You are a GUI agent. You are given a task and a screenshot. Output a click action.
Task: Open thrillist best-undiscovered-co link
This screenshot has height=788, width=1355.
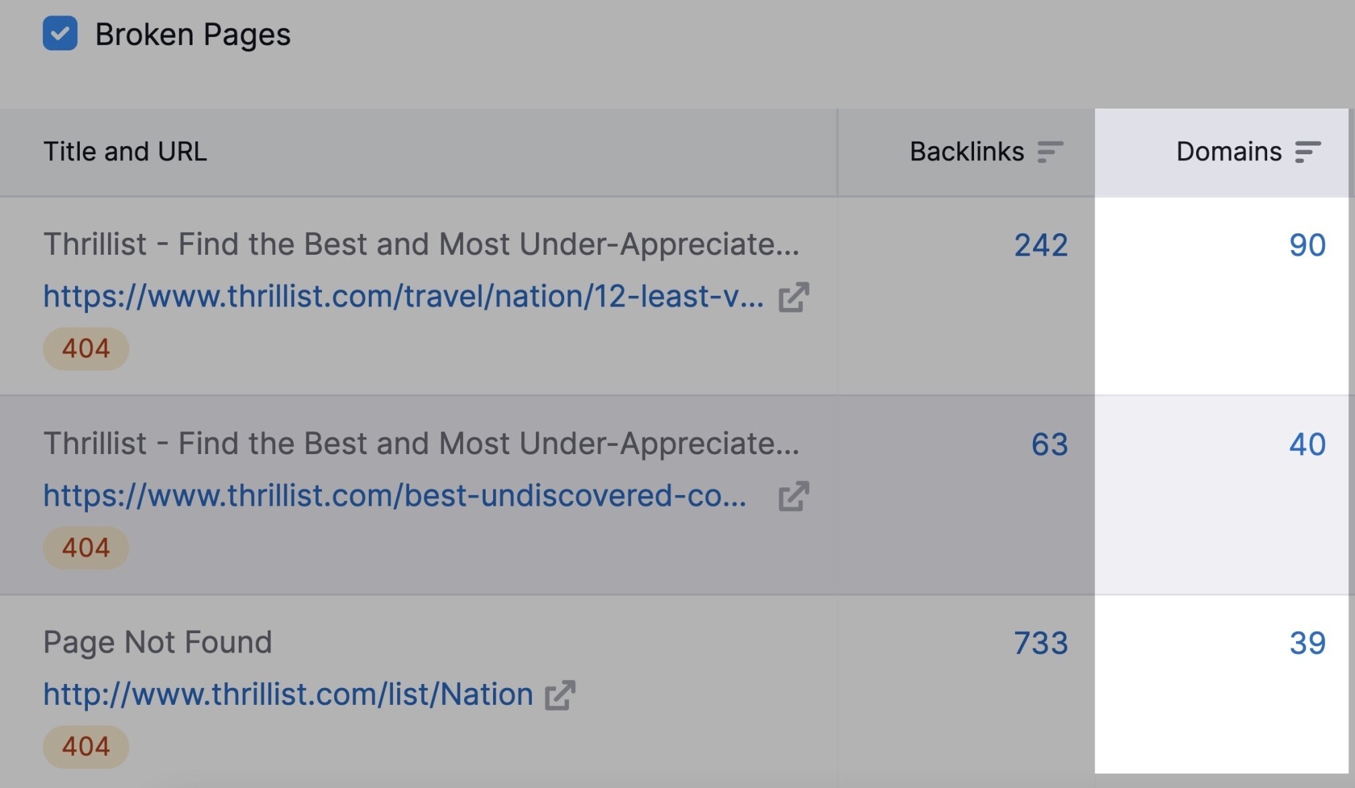point(395,496)
